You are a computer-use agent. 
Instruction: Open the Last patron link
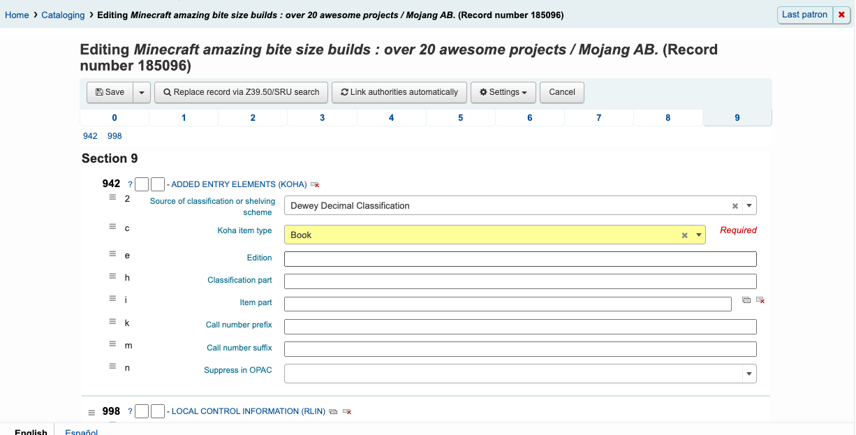(x=804, y=15)
